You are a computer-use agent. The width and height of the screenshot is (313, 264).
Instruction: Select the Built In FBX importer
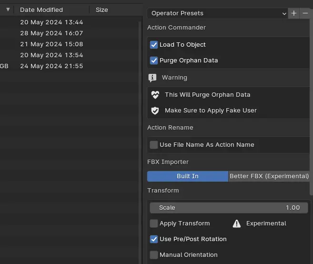click(187, 176)
